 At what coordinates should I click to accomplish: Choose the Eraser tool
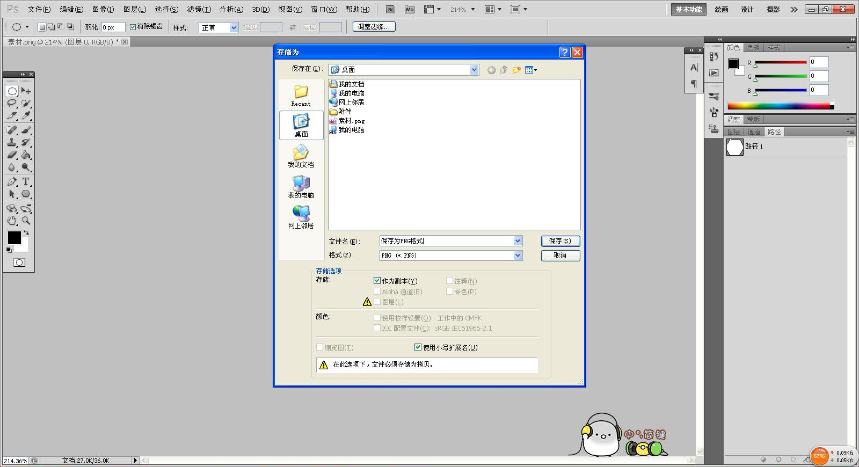click(x=12, y=155)
